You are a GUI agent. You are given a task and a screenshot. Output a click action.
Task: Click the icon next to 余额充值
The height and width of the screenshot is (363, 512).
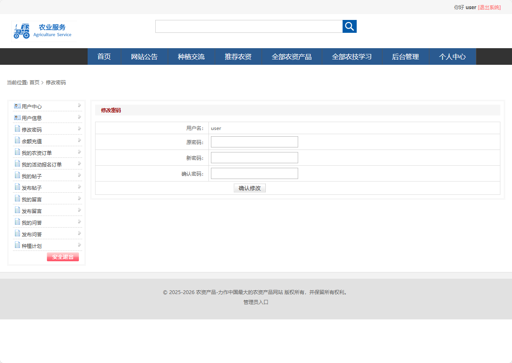pyautogui.click(x=17, y=140)
